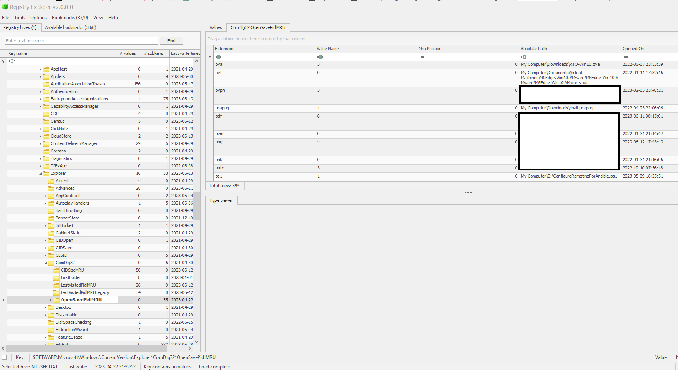Screen dimensions: 678x370
Task: Click the BackgroundAccessApplications folder icon
Action: (x=46, y=99)
